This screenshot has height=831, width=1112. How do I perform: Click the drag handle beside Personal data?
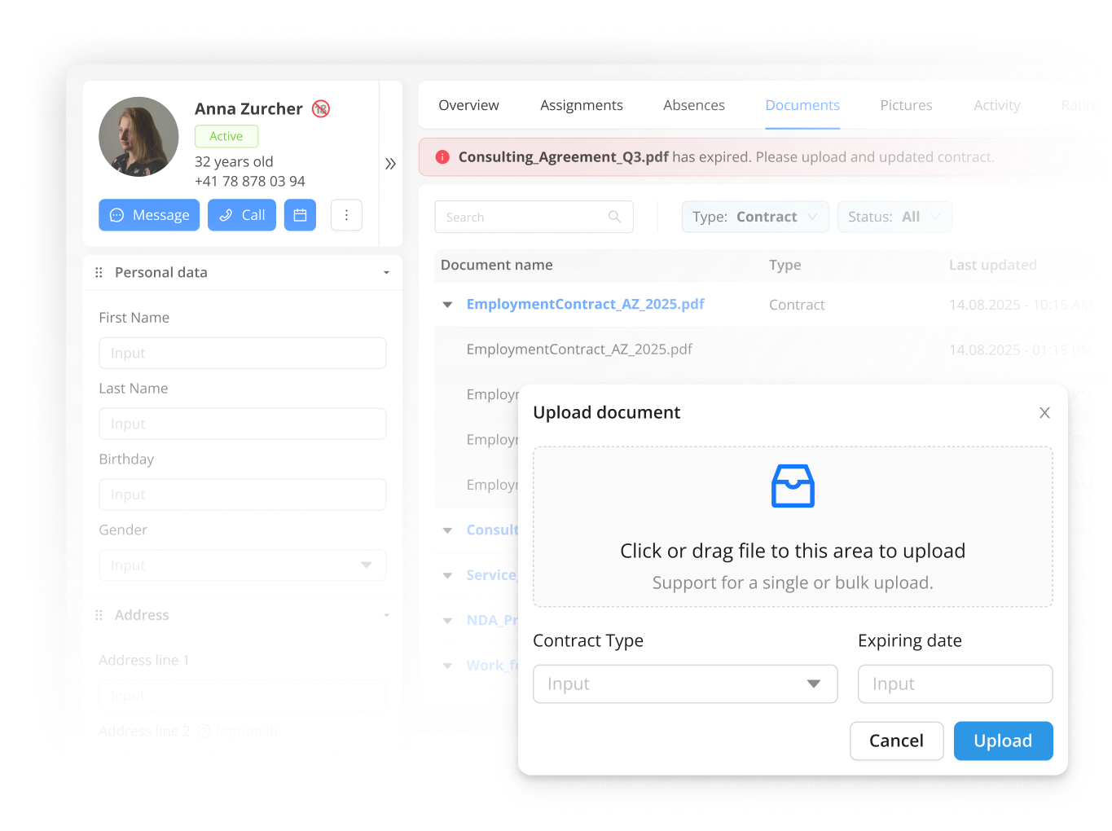(99, 273)
